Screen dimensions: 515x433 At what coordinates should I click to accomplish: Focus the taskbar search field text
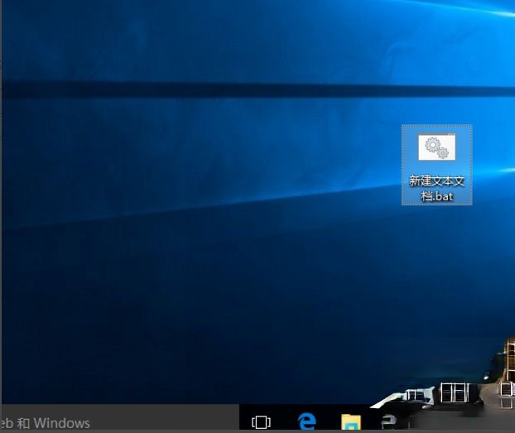pyautogui.click(x=50, y=423)
